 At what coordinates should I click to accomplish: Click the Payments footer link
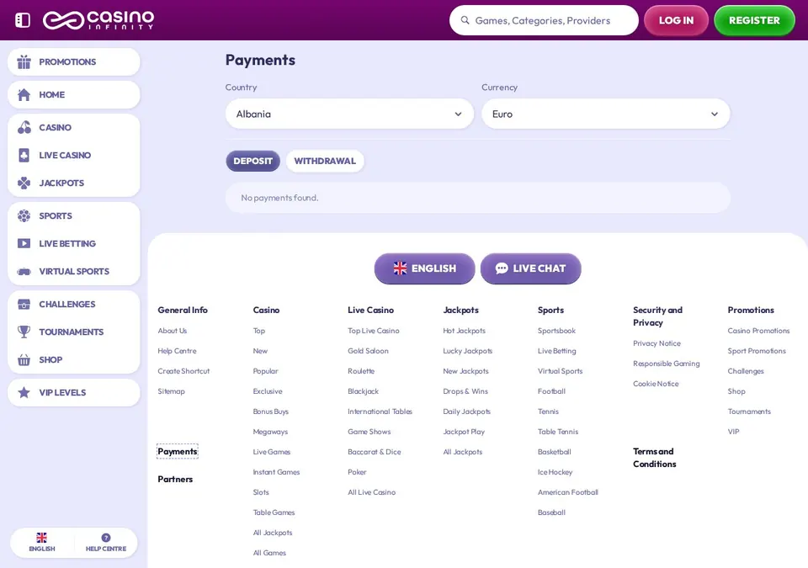[178, 452]
